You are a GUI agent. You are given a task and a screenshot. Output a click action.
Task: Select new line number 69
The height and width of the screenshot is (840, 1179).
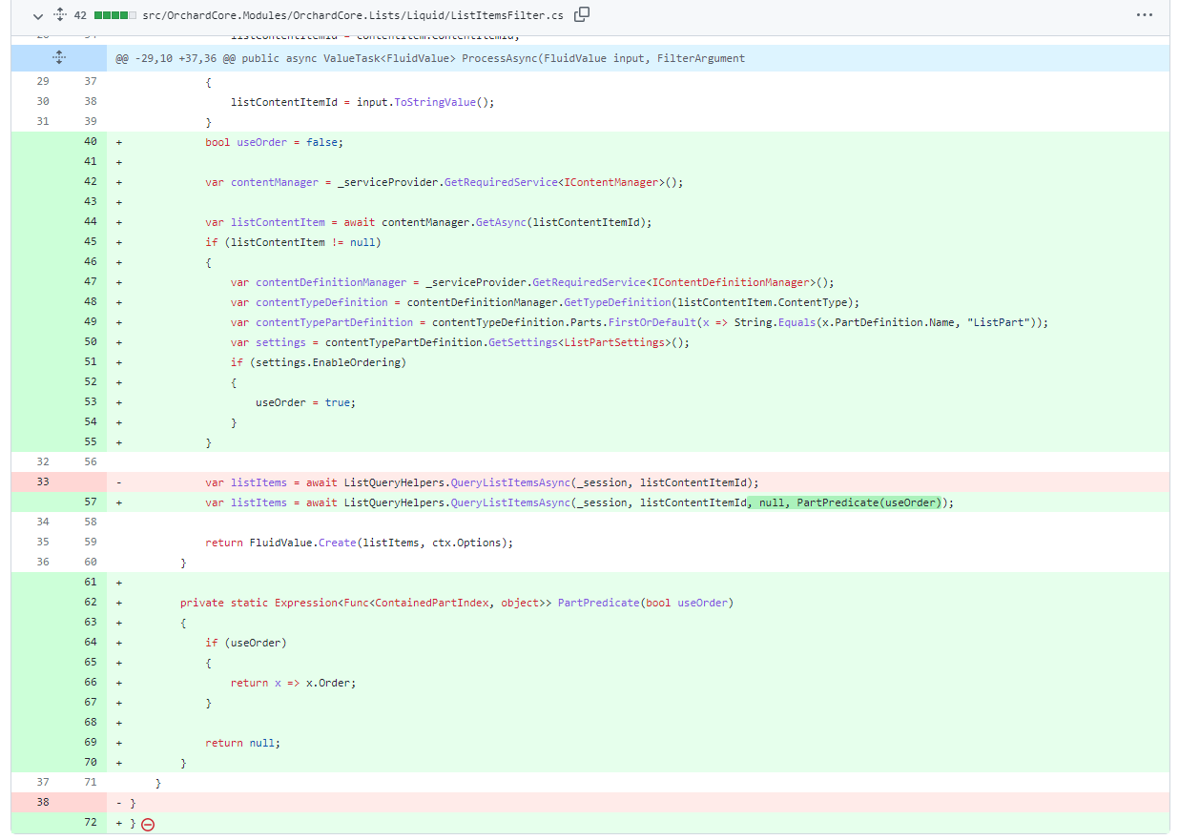pyautogui.click(x=91, y=743)
